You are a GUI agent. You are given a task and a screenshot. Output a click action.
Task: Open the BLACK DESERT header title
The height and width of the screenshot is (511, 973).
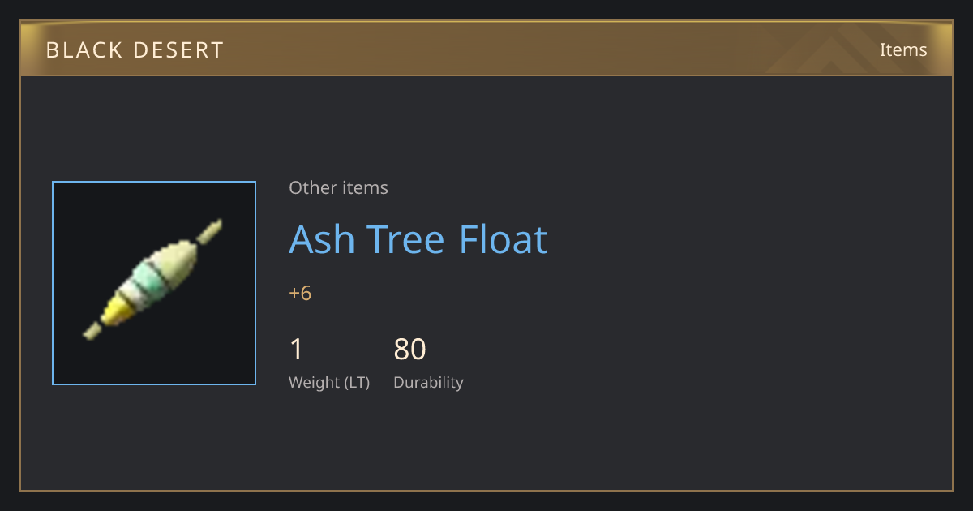pyautogui.click(x=135, y=50)
